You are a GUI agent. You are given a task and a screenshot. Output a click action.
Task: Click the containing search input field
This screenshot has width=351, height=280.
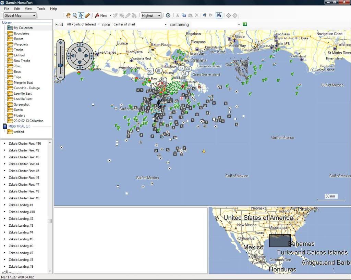214,24
